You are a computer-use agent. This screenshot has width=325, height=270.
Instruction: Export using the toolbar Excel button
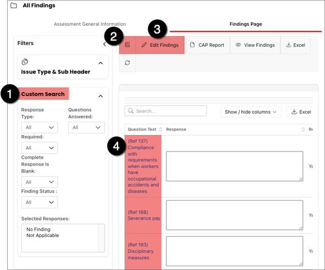[x=295, y=45]
